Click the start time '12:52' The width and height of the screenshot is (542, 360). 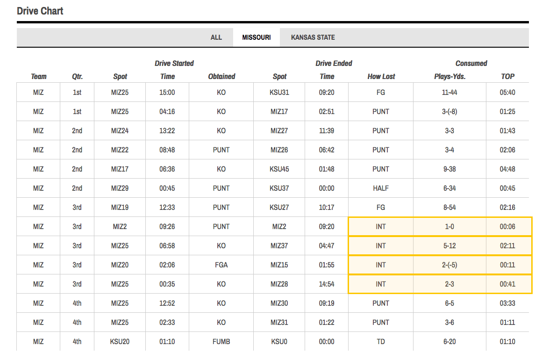(167, 303)
